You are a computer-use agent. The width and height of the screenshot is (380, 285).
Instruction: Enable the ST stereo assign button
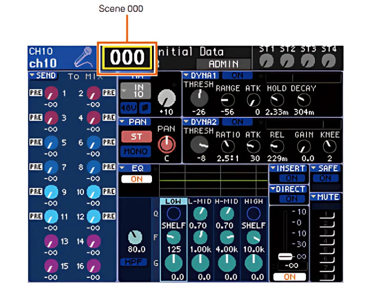point(136,137)
